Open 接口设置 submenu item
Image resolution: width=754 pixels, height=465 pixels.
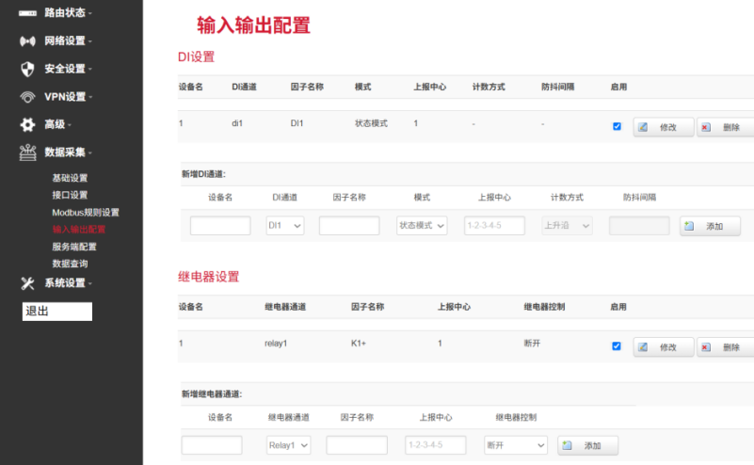pos(70,195)
